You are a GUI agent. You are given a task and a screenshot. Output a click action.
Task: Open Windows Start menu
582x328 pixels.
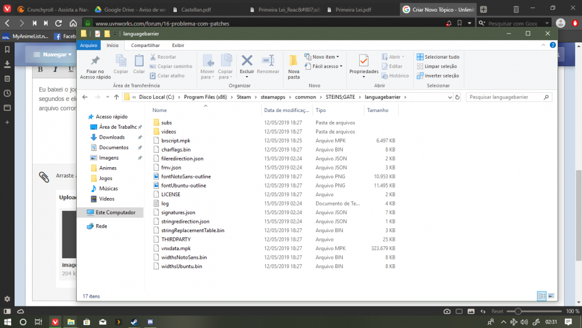tap(7, 322)
